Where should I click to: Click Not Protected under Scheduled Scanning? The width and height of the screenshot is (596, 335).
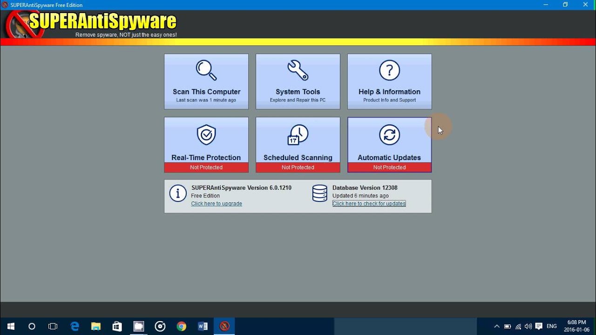(x=298, y=167)
